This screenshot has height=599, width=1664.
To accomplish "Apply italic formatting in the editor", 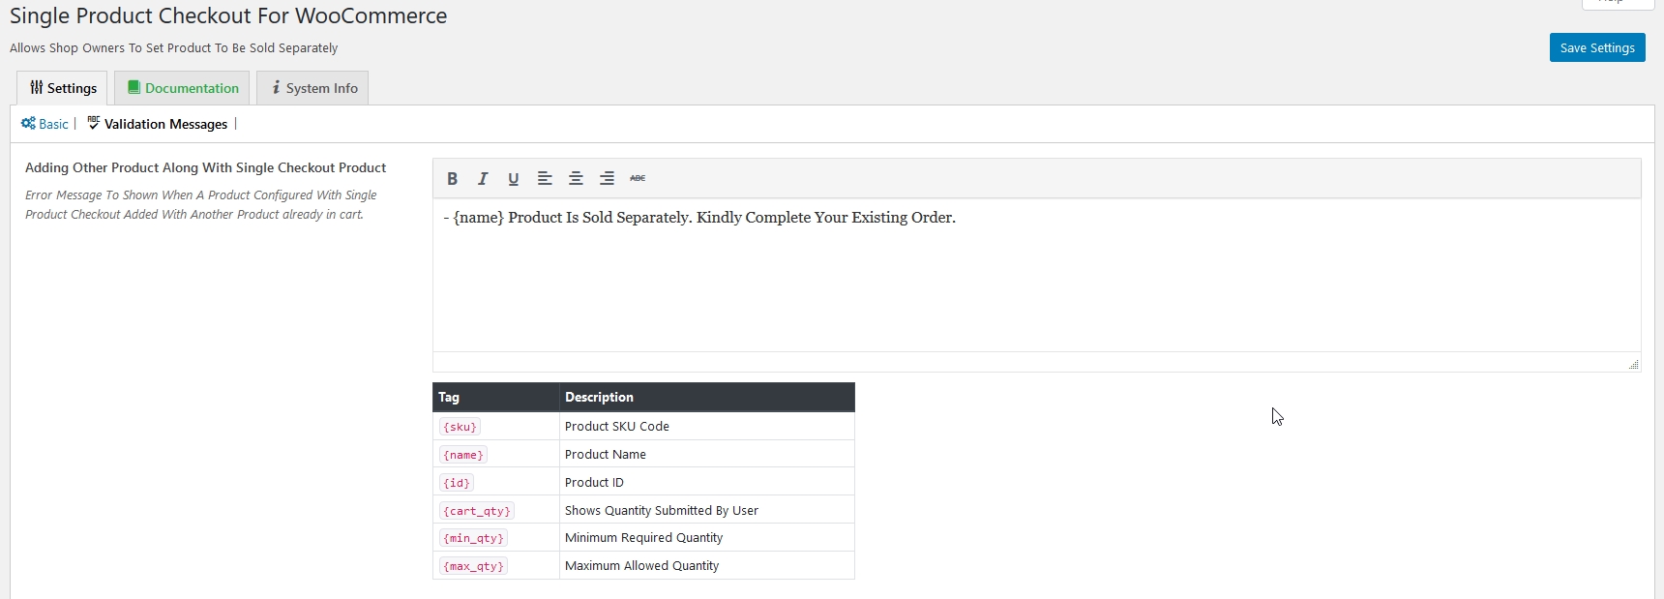I will [483, 178].
